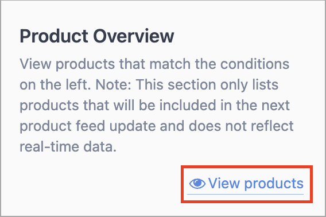Click the word 'products' in the blue link

274,184
